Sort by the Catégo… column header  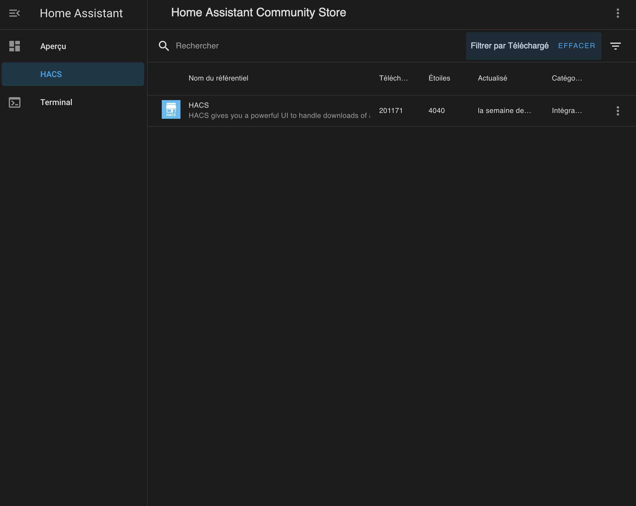click(x=567, y=78)
